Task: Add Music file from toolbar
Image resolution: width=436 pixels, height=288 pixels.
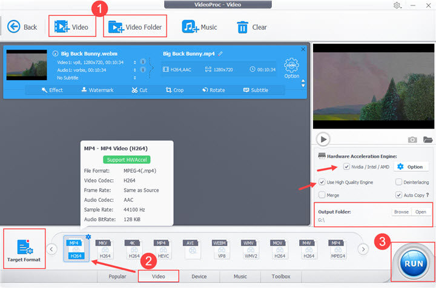Action: pyautogui.click(x=199, y=27)
